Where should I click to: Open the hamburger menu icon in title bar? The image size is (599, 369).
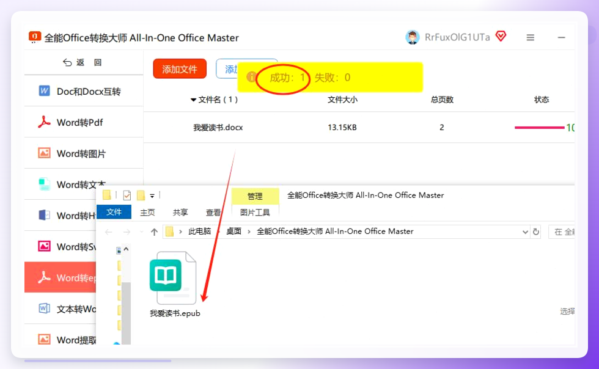coord(531,37)
